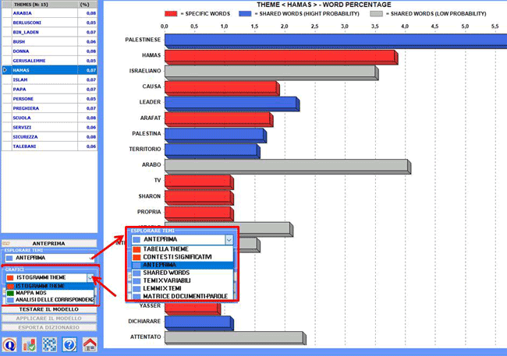Click the YASSER red bar
The image size is (507, 356).
(193, 308)
